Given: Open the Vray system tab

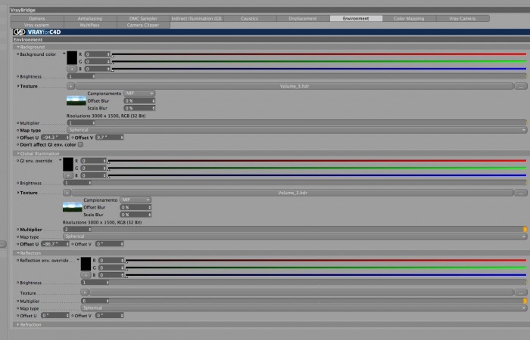Looking at the screenshot, I should 37,25.
